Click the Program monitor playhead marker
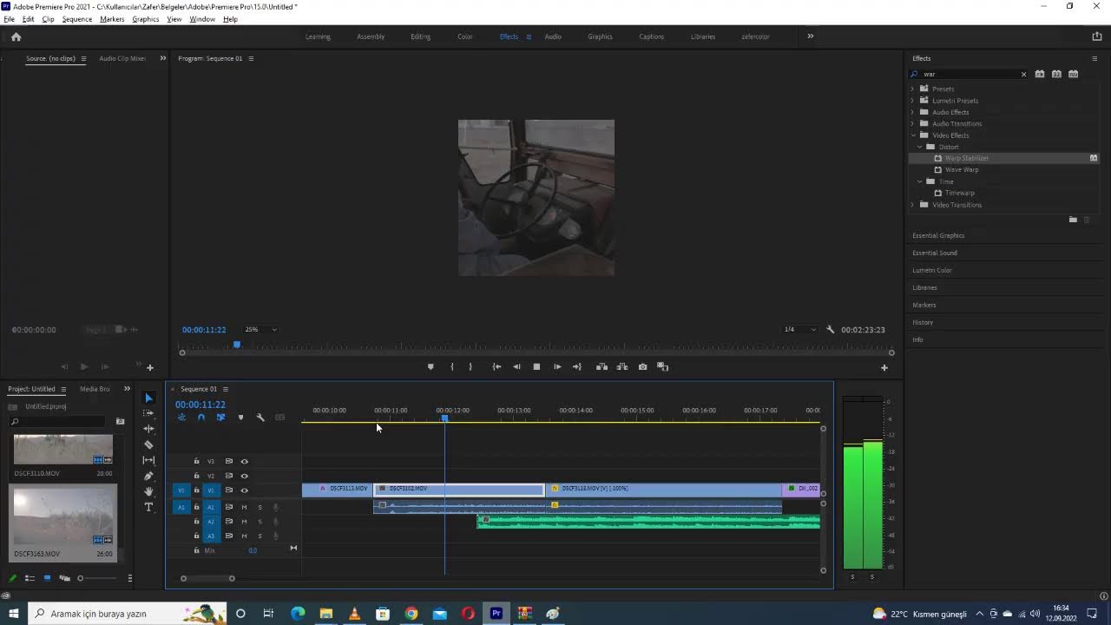The height and width of the screenshot is (625, 1111). pos(236,345)
